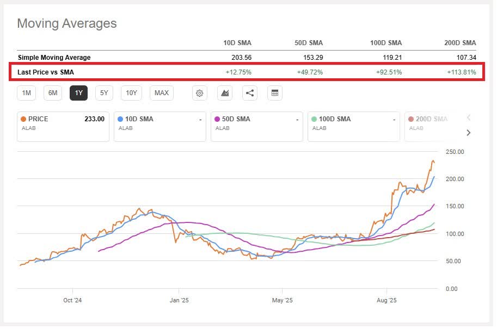Image resolution: width=497 pixels, height=329 pixels.
Task: Select the active 1Y range toggle
Action: 78,93
